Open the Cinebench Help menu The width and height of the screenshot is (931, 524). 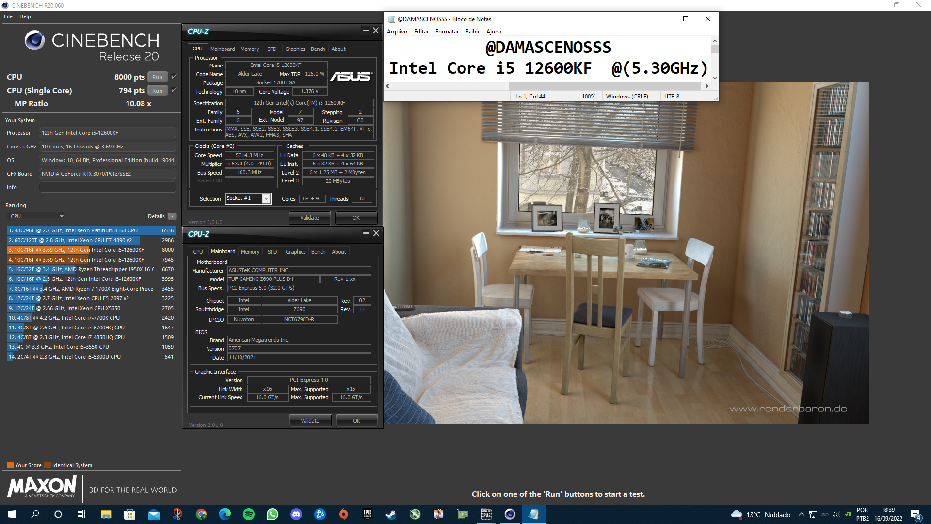point(25,16)
